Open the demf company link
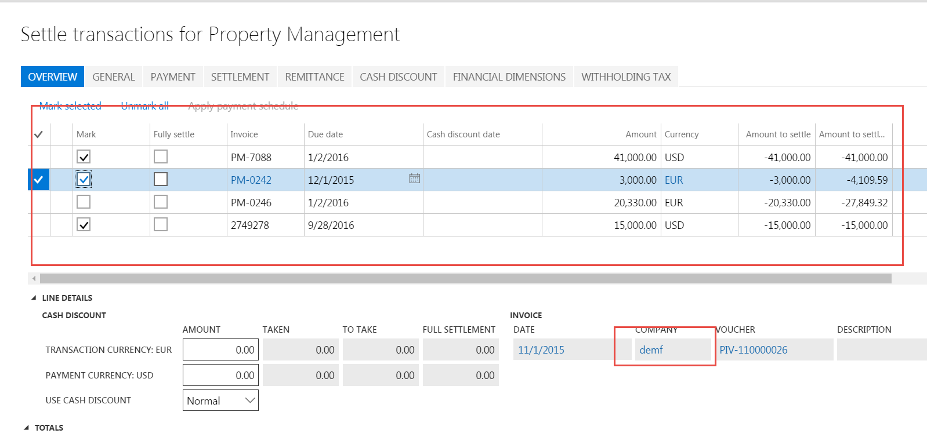Image resolution: width=927 pixels, height=437 pixels. 651,350
